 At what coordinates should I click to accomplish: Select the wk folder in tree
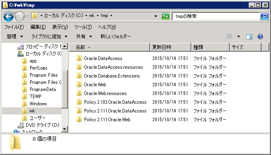[x=32, y=110]
